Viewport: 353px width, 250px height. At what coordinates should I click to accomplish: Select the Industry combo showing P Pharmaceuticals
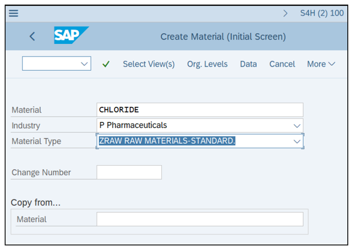pyautogui.click(x=183, y=125)
